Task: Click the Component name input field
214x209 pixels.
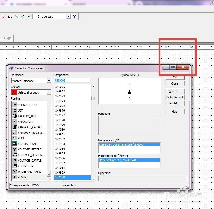Action: coord(72,81)
